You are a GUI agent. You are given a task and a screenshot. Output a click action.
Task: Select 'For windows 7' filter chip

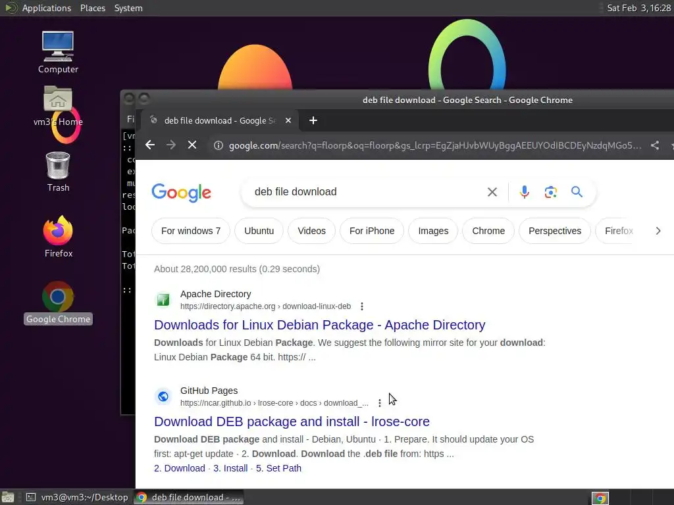191,231
